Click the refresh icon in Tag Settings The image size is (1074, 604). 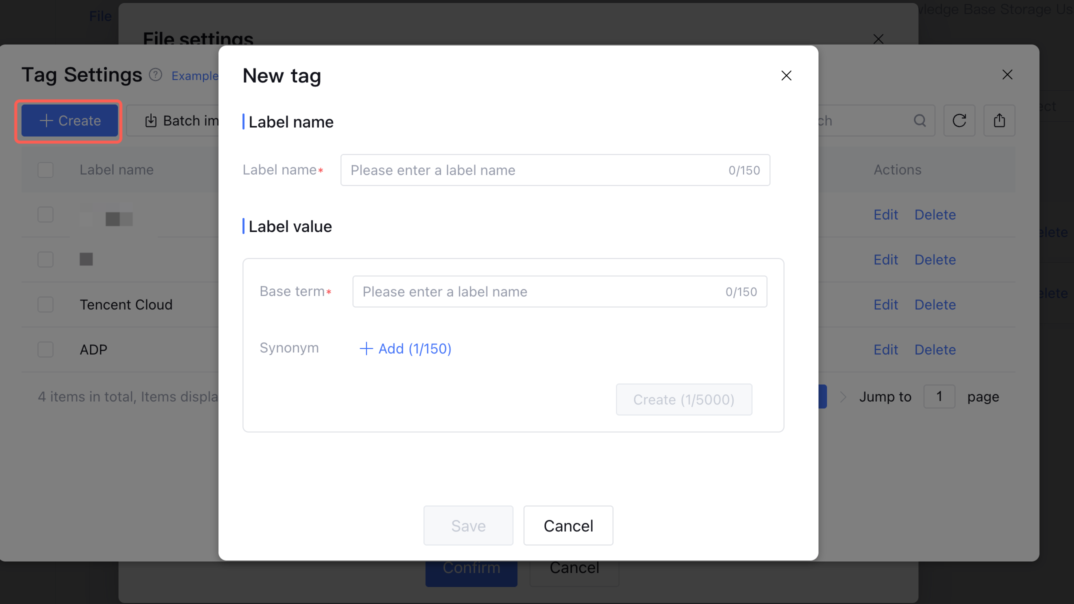point(959,120)
